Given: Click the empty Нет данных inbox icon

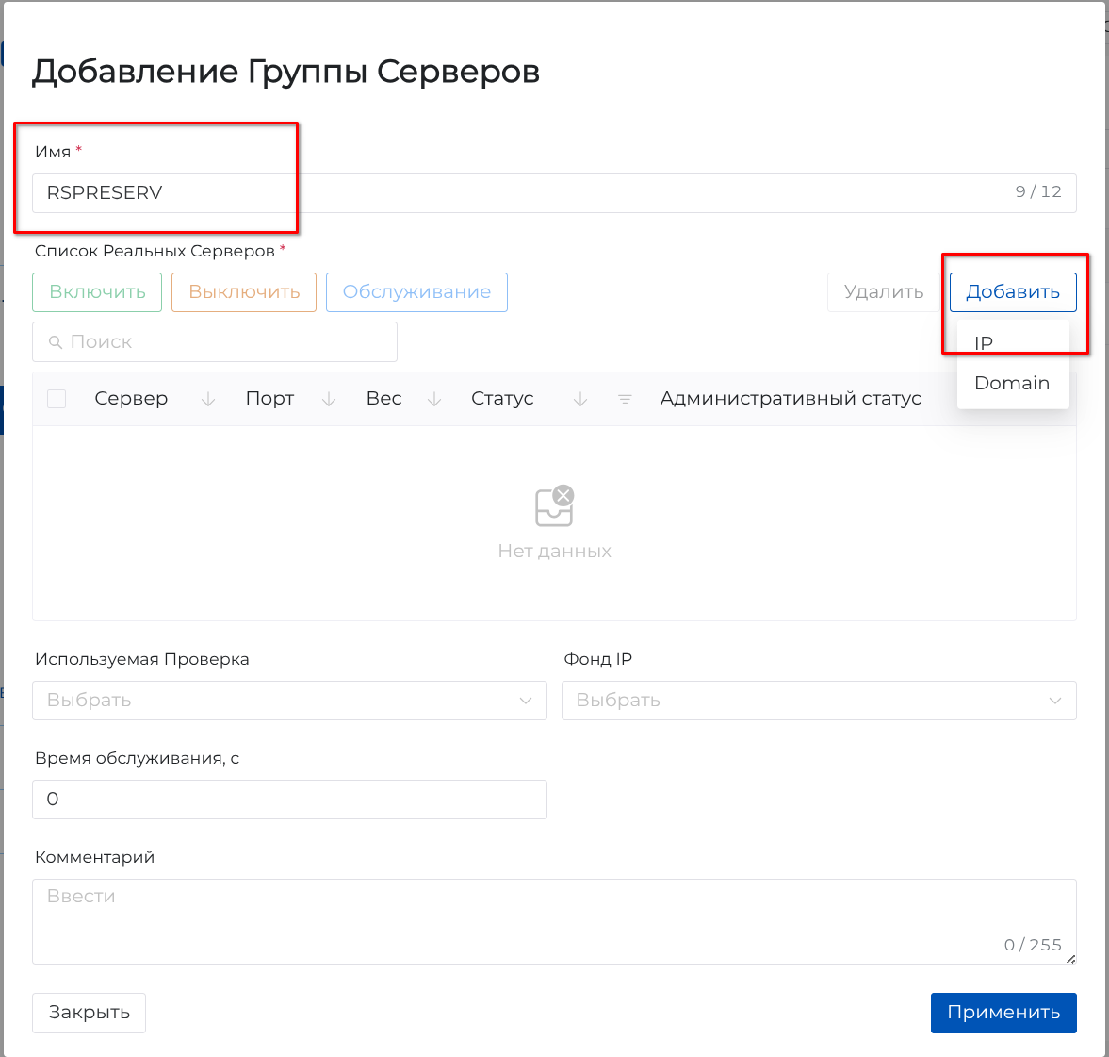Looking at the screenshot, I should click(554, 506).
